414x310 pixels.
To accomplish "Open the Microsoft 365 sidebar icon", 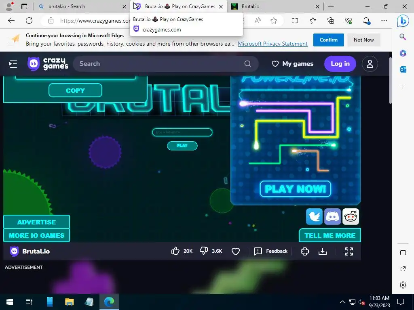I will (x=403, y=53).
